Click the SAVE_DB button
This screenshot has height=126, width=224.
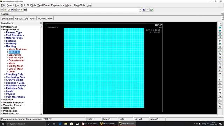(x=7, y=19)
